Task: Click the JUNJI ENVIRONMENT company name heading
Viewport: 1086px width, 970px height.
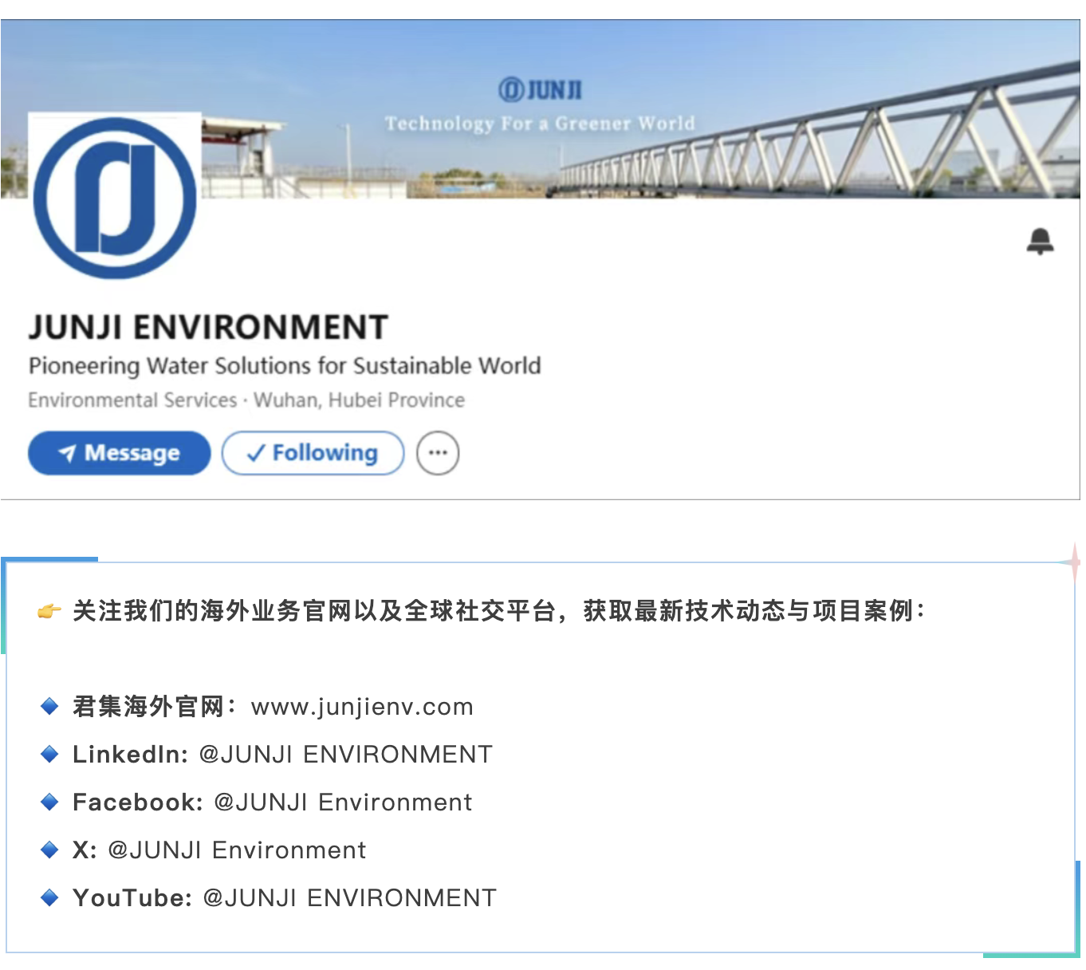Action: (208, 327)
